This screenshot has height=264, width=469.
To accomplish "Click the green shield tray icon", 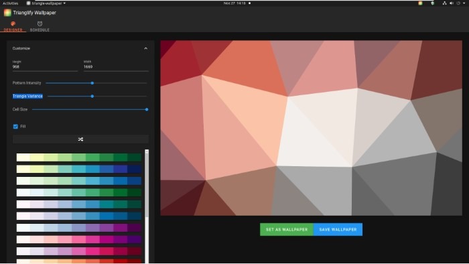I will click(433, 3).
